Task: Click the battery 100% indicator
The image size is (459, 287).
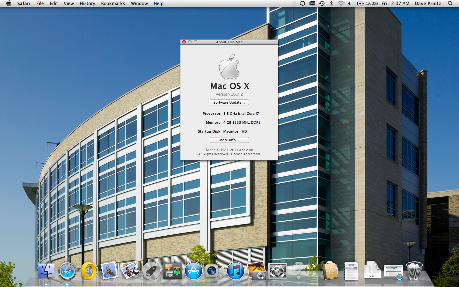Action: (x=367, y=3)
